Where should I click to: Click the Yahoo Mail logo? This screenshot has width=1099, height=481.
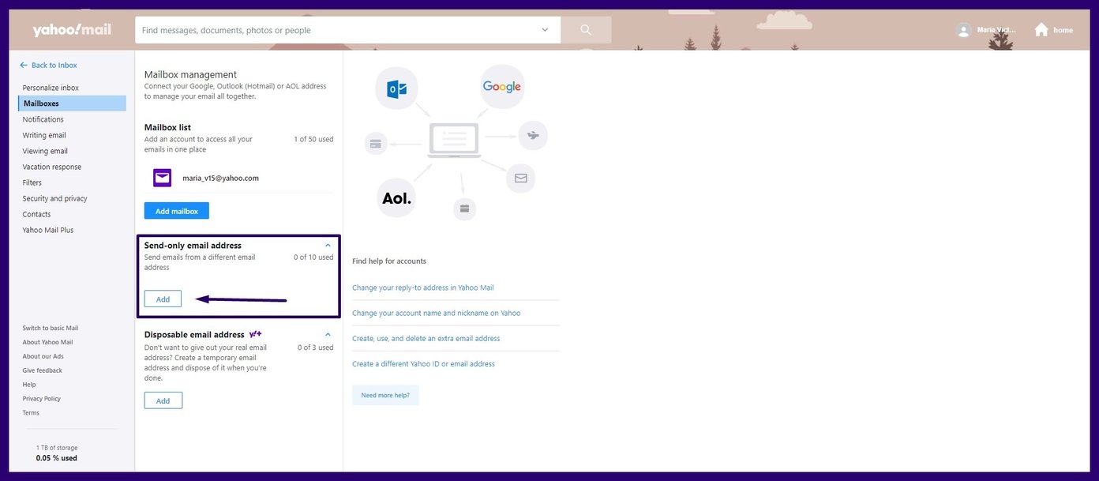coord(72,30)
